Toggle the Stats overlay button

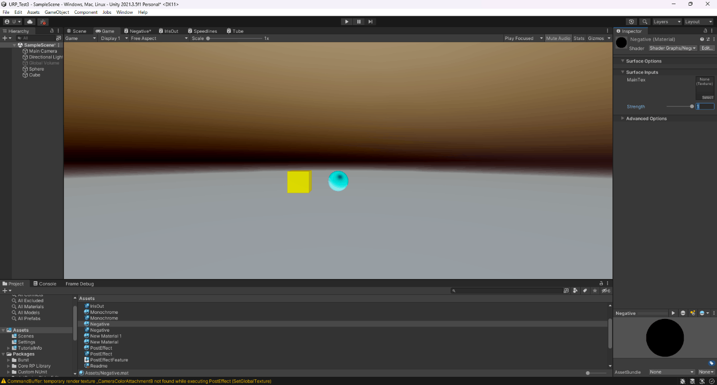(579, 38)
